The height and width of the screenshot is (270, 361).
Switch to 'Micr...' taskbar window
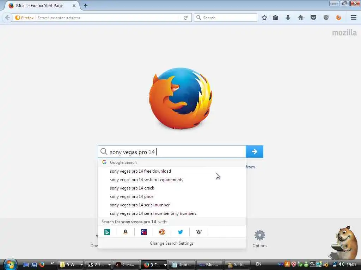point(210,265)
